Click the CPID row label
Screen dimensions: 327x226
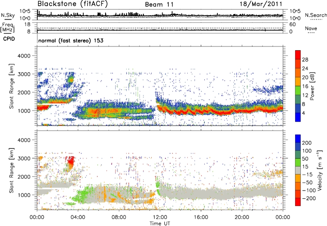click(x=9, y=39)
